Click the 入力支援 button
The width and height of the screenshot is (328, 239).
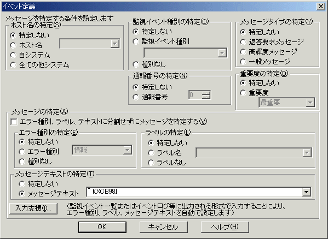pos(33,208)
